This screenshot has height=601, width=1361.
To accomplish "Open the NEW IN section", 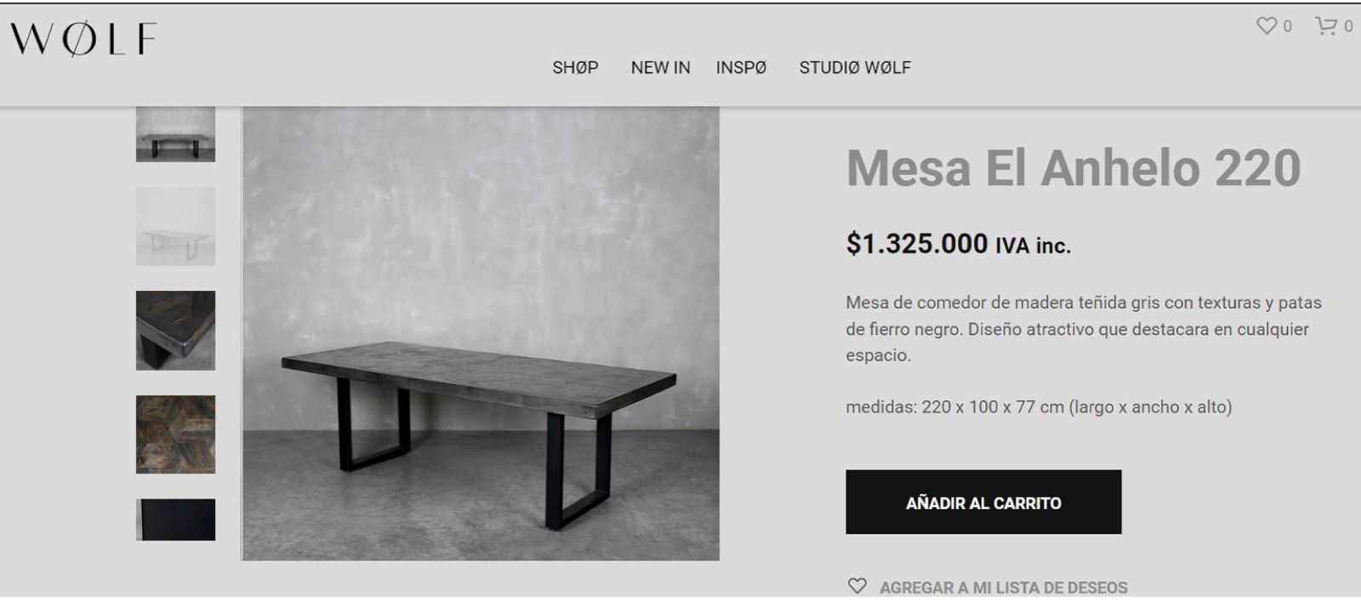I will (661, 67).
